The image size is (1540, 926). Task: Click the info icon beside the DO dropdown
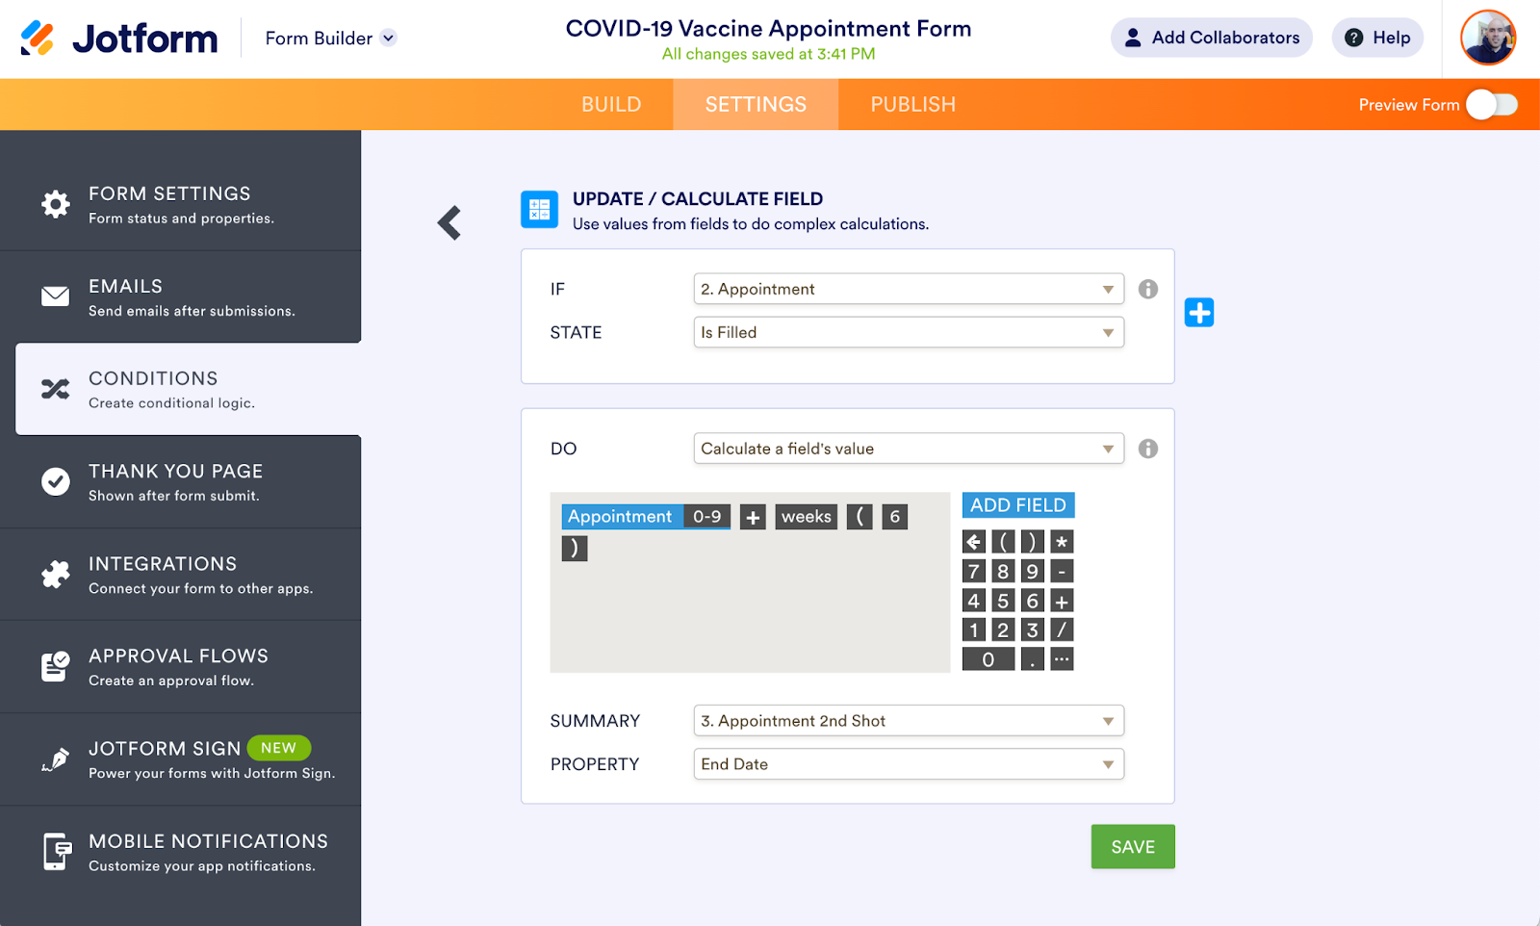coord(1147,450)
